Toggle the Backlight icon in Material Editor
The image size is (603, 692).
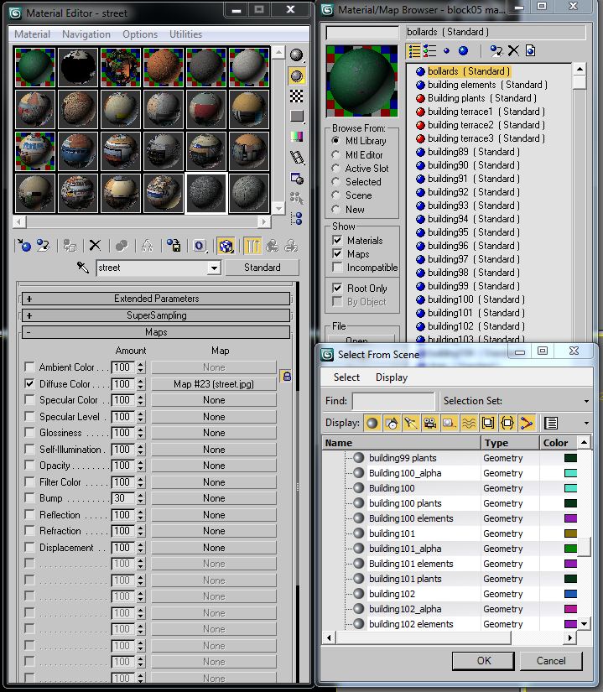(296, 75)
